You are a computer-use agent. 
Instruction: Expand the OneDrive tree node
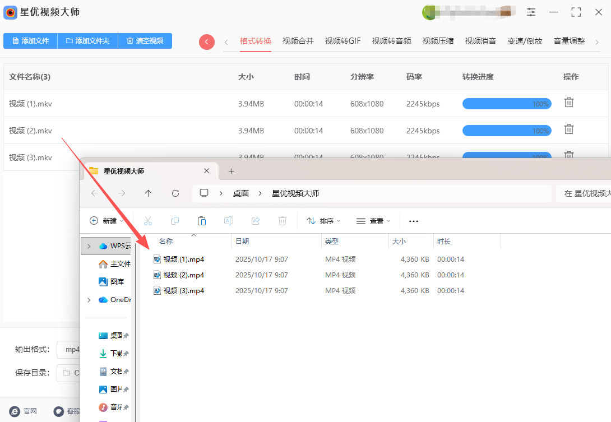[89, 300]
